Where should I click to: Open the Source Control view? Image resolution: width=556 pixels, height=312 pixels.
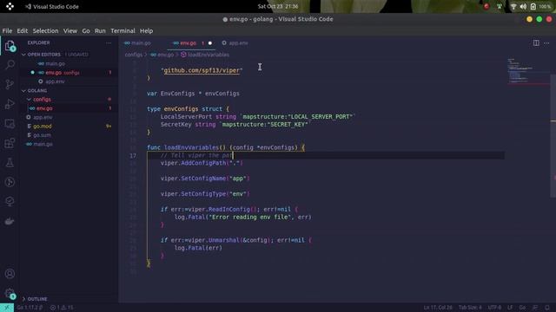[10, 84]
